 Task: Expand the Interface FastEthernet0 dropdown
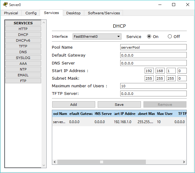(97, 36)
